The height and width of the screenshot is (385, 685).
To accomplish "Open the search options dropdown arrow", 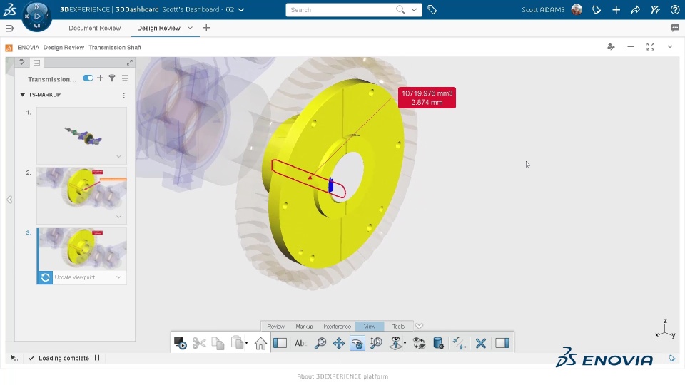I will coord(414,9).
